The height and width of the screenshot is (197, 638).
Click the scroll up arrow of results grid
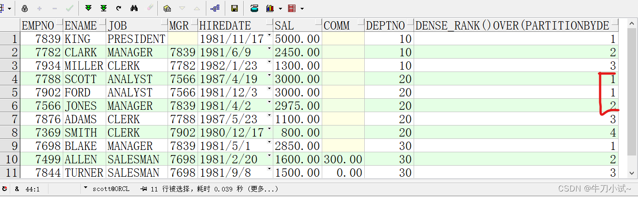click(632, 24)
